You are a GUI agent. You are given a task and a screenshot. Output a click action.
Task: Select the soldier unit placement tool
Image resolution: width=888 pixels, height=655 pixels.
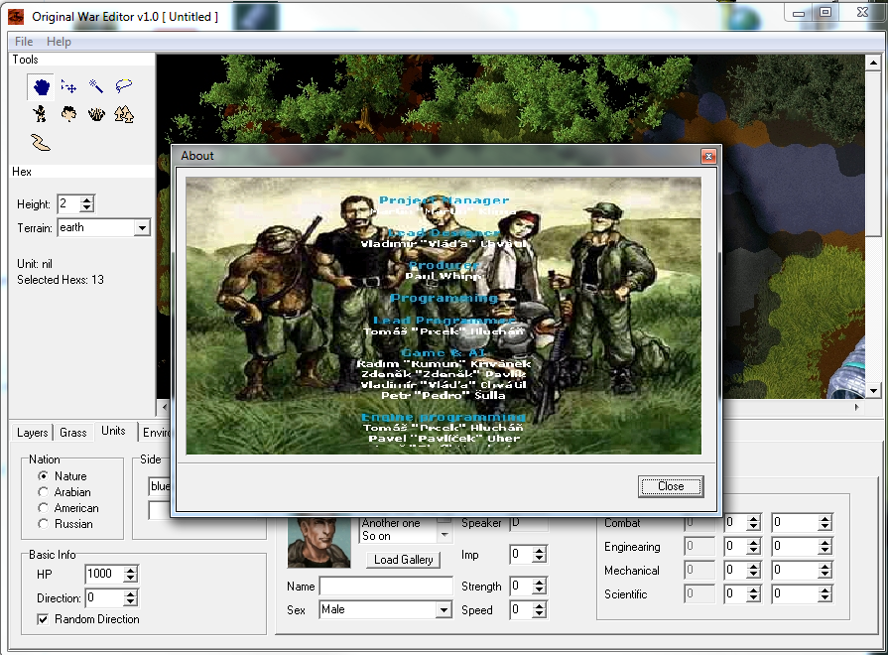pos(40,114)
